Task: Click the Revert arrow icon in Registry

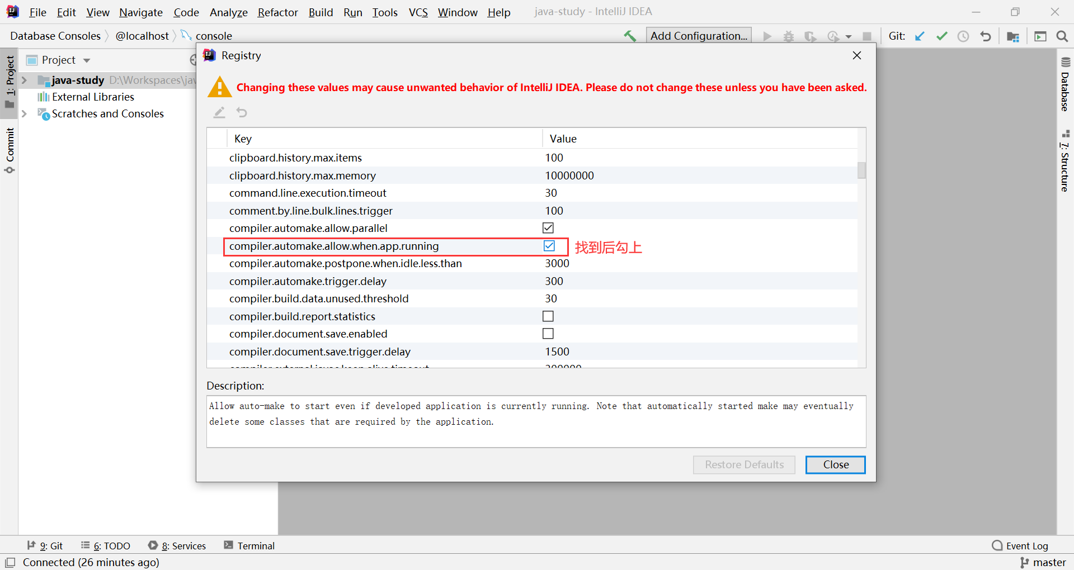Action: (x=242, y=112)
